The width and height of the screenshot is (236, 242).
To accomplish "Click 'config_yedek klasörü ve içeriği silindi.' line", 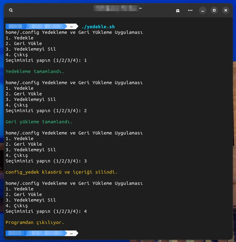I will (x=61, y=172).
